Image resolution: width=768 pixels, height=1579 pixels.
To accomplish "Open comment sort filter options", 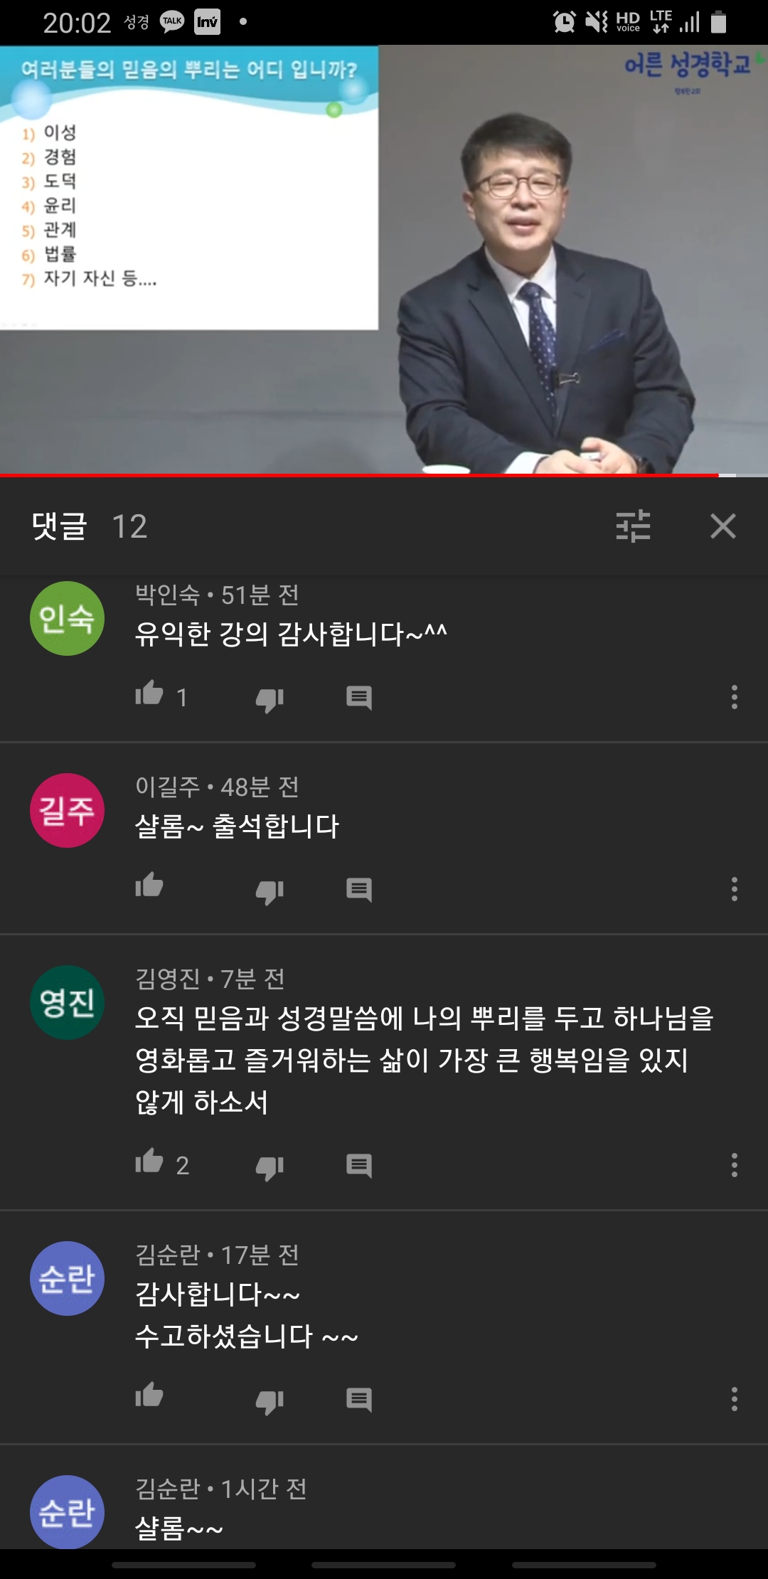I will pyautogui.click(x=633, y=526).
